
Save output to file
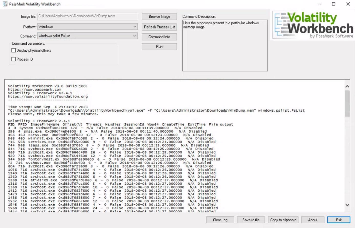(x=251, y=220)
